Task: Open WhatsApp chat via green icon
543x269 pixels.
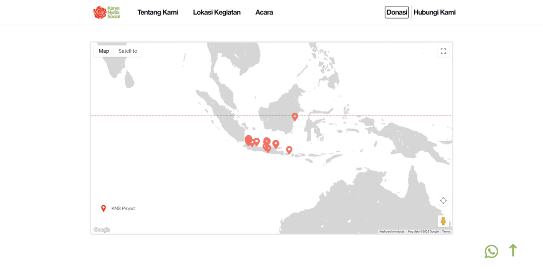Action: click(491, 251)
